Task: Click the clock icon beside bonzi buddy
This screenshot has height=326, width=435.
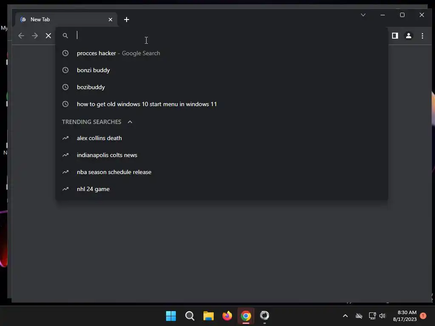Action: pyautogui.click(x=65, y=70)
